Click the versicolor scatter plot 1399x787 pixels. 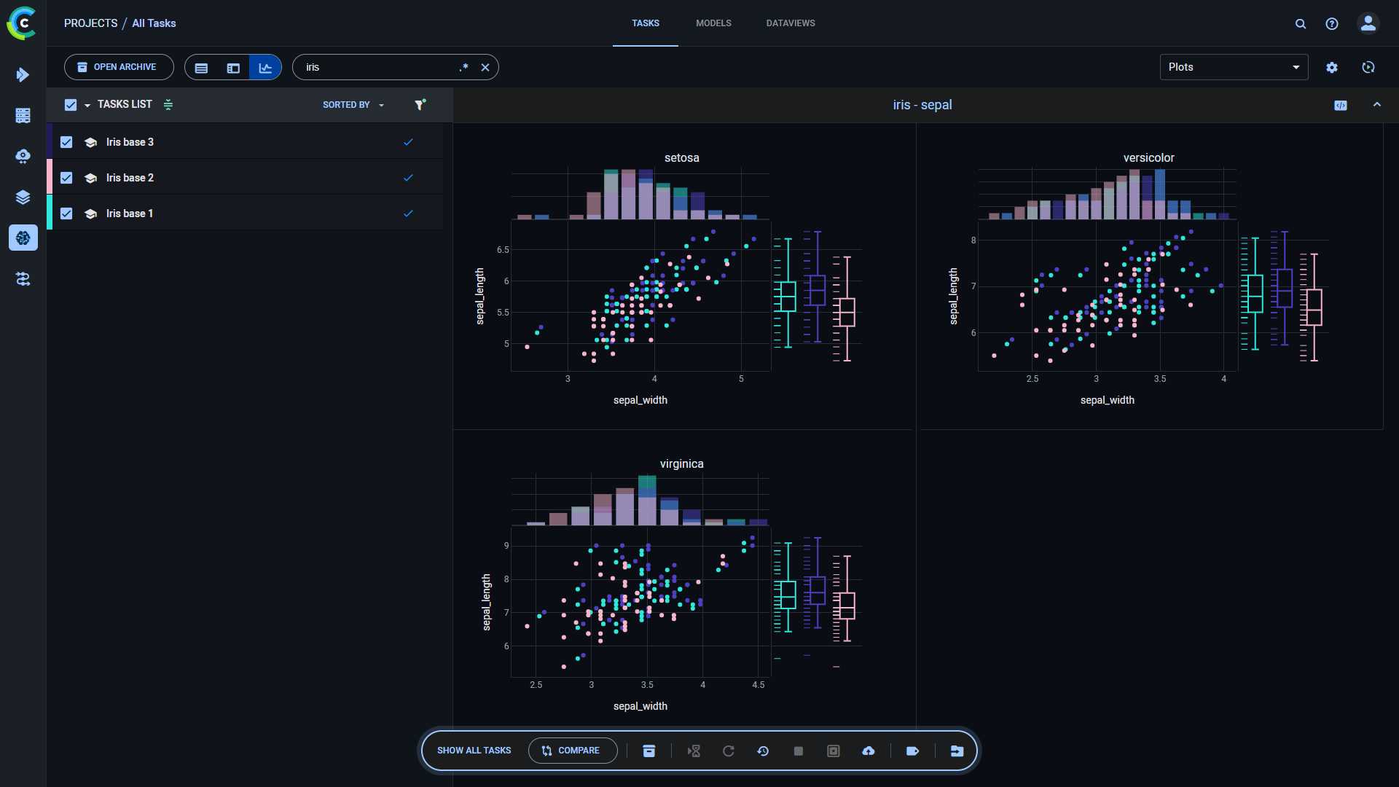click(x=1108, y=295)
